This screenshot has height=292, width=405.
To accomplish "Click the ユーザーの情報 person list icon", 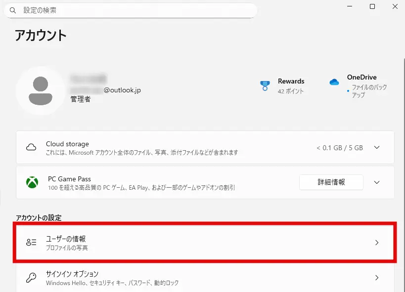I will [x=31, y=242].
